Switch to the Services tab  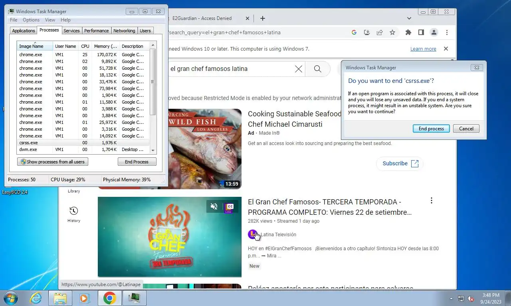71,31
